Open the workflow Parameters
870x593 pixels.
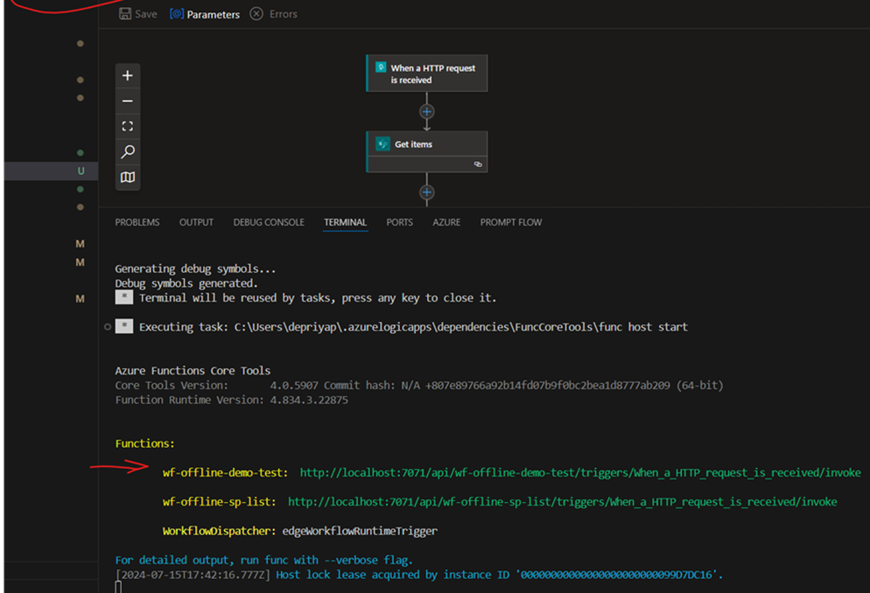click(x=205, y=14)
